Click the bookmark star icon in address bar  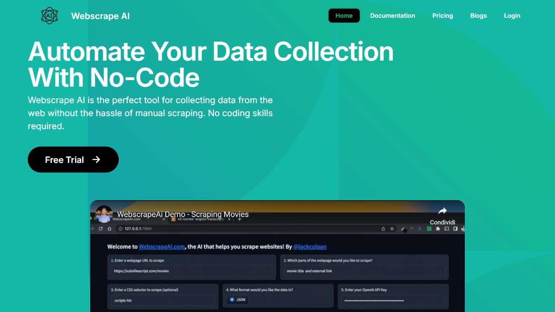coord(392,228)
